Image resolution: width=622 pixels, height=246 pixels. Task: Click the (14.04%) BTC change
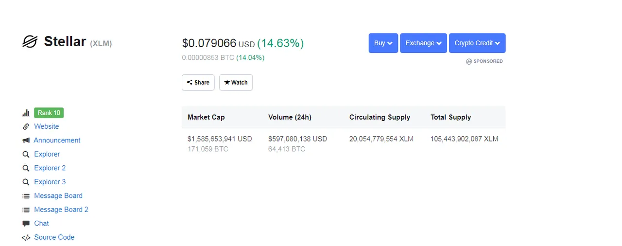click(x=250, y=58)
